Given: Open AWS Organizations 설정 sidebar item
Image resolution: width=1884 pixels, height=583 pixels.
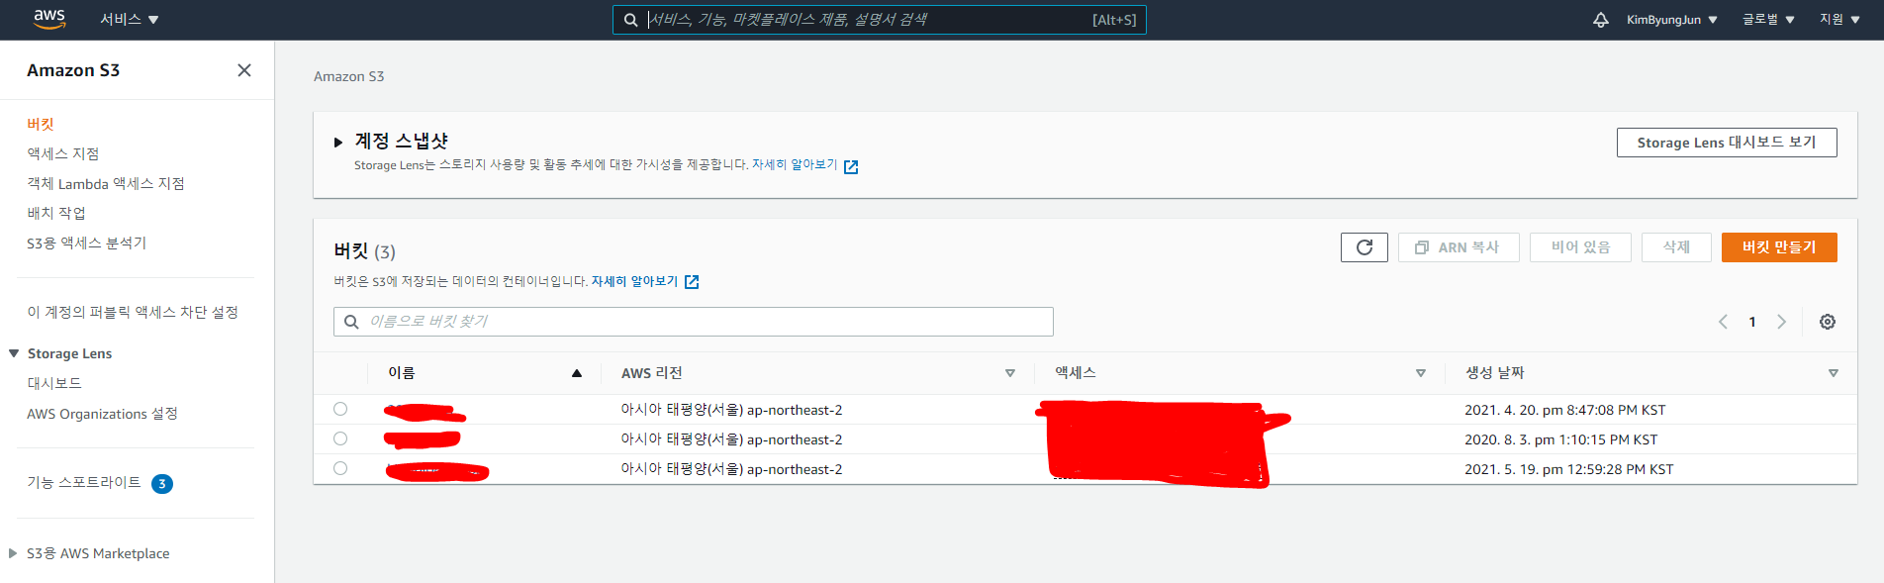Looking at the screenshot, I should 102,414.
